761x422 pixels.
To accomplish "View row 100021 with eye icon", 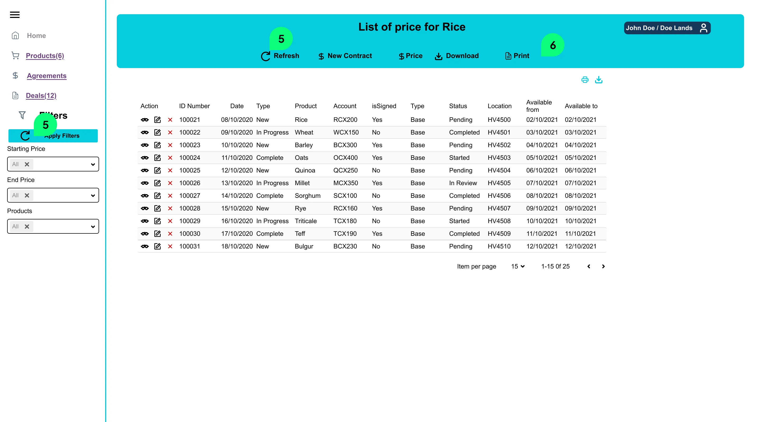I will (145, 120).
